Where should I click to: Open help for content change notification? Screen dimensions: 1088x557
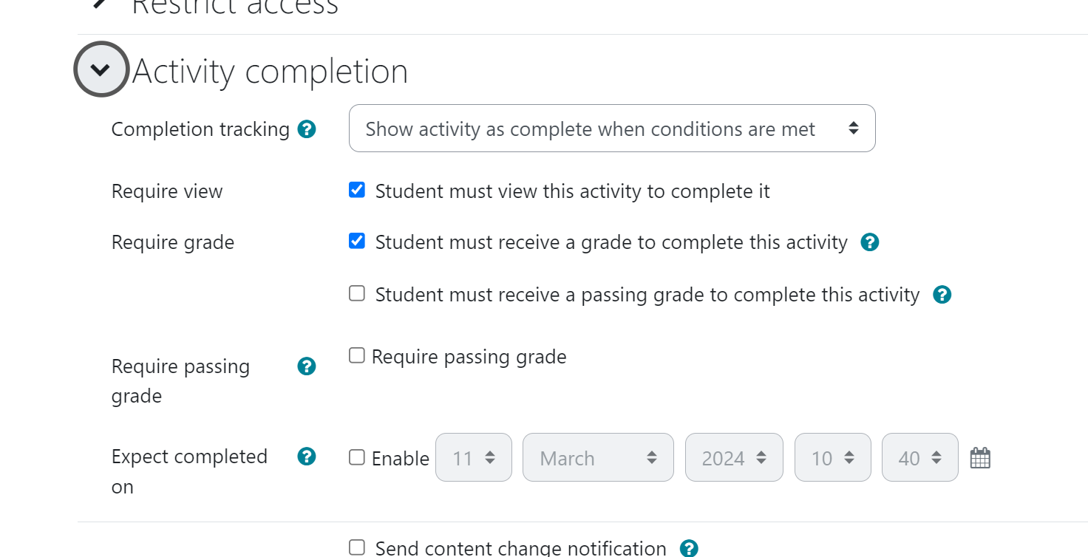[x=689, y=548]
